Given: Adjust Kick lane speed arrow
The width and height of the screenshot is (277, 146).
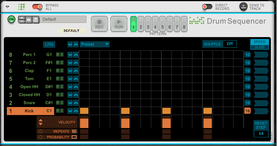Looking at the screenshot, I should click(261, 111).
